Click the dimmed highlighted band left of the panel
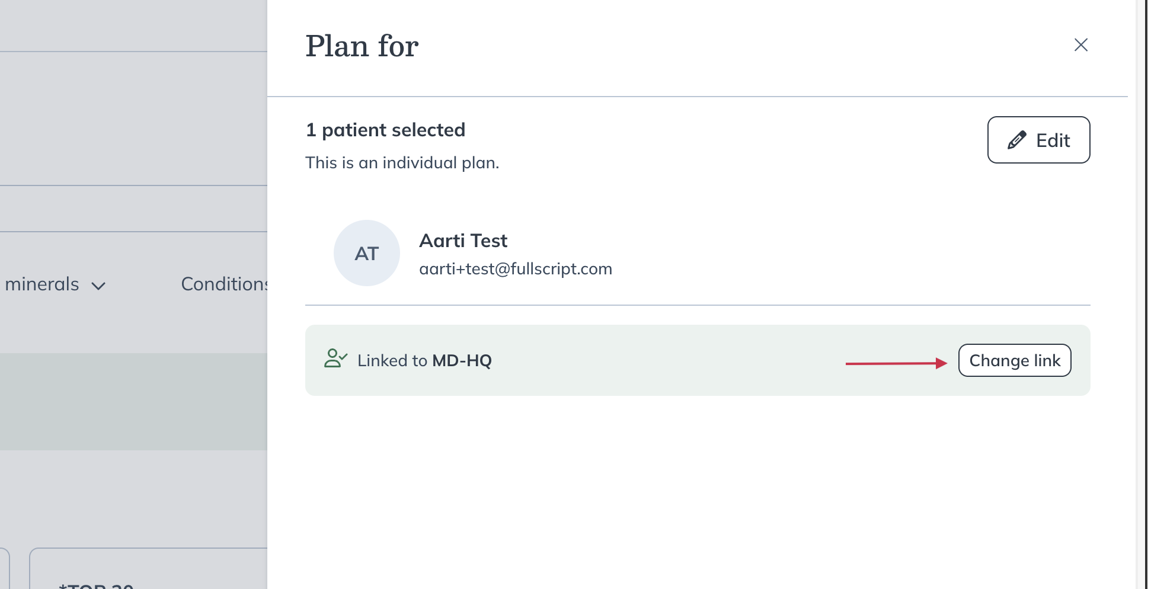Image resolution: width=1151 pixels, height=589 pixels. click(x=133, y=401)
